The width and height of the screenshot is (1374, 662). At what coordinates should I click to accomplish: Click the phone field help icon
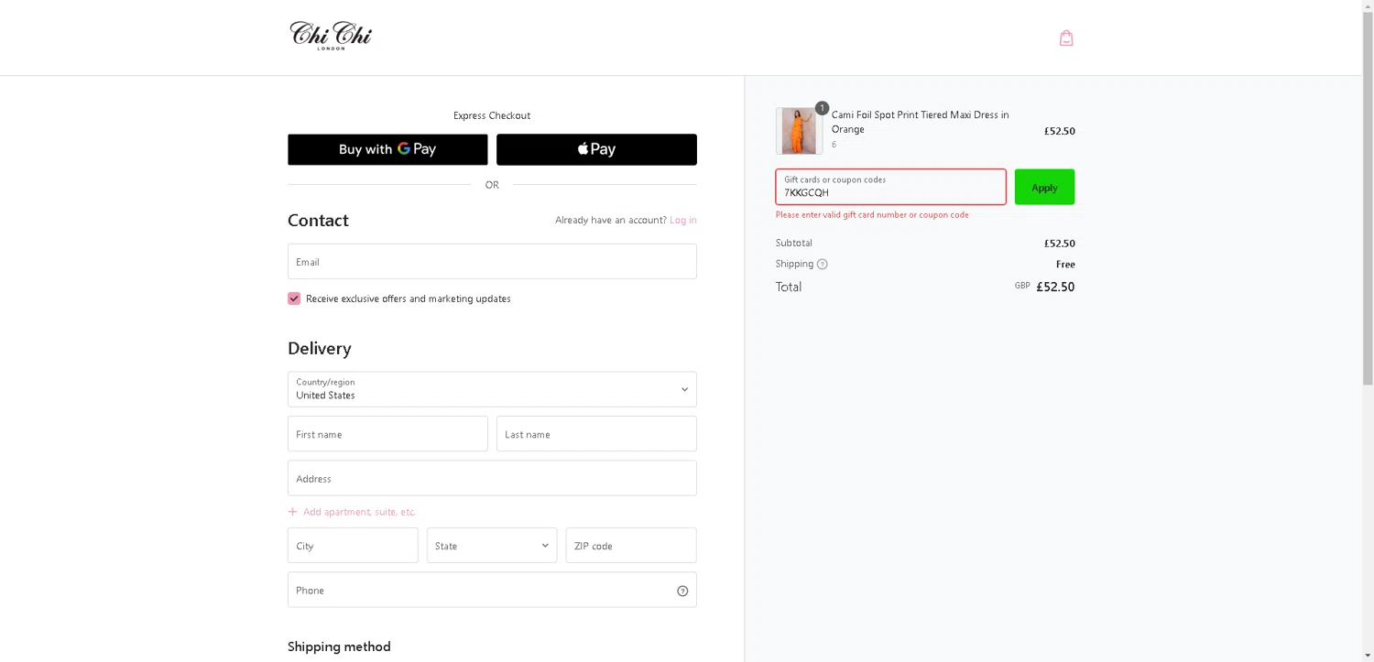[x=682, y=591]
